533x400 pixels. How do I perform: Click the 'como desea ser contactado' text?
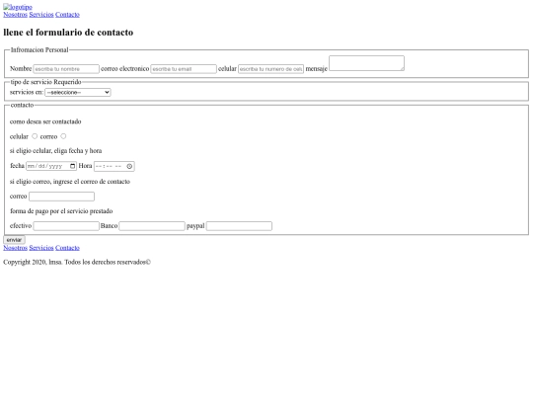point(45,121)
